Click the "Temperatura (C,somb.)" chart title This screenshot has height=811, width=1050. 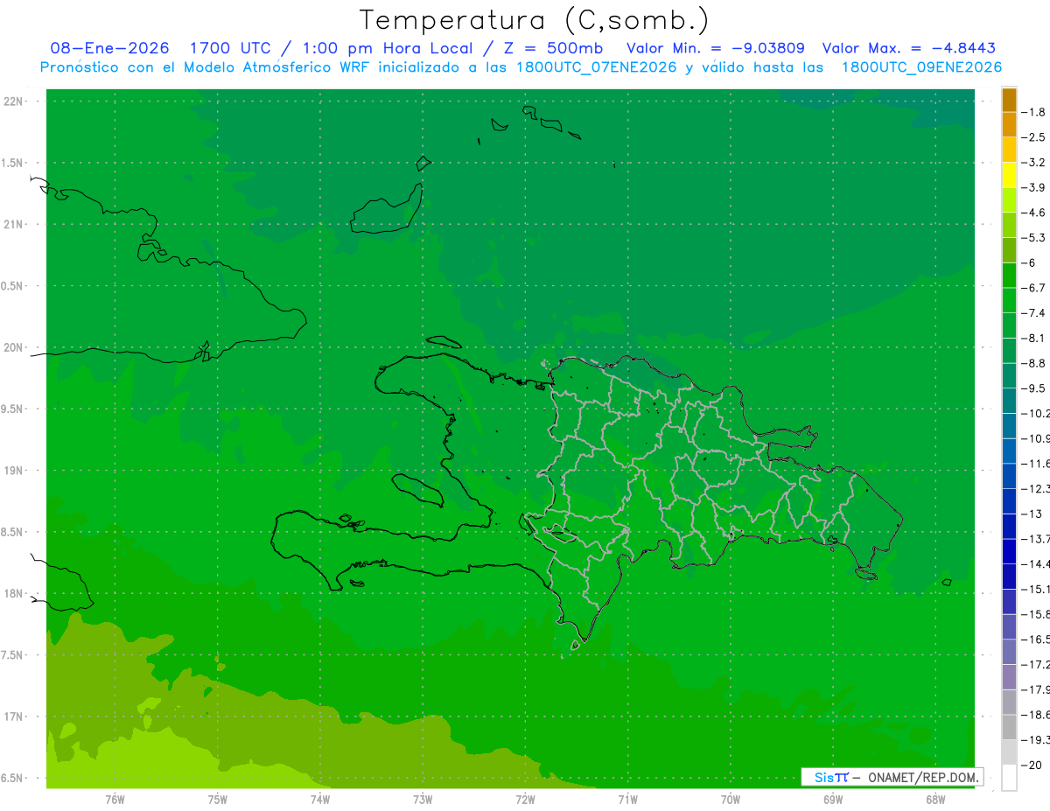pyautogui.click(x=535, y=20)
